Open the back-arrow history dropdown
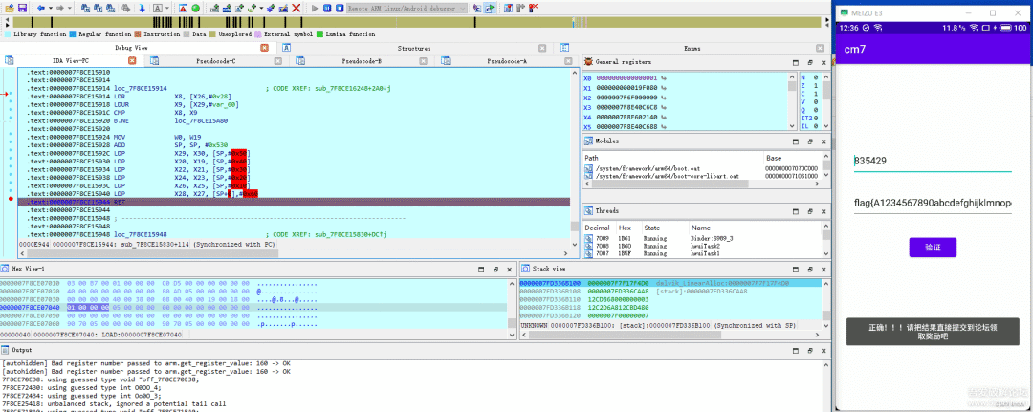 click(x=51, y=8)
